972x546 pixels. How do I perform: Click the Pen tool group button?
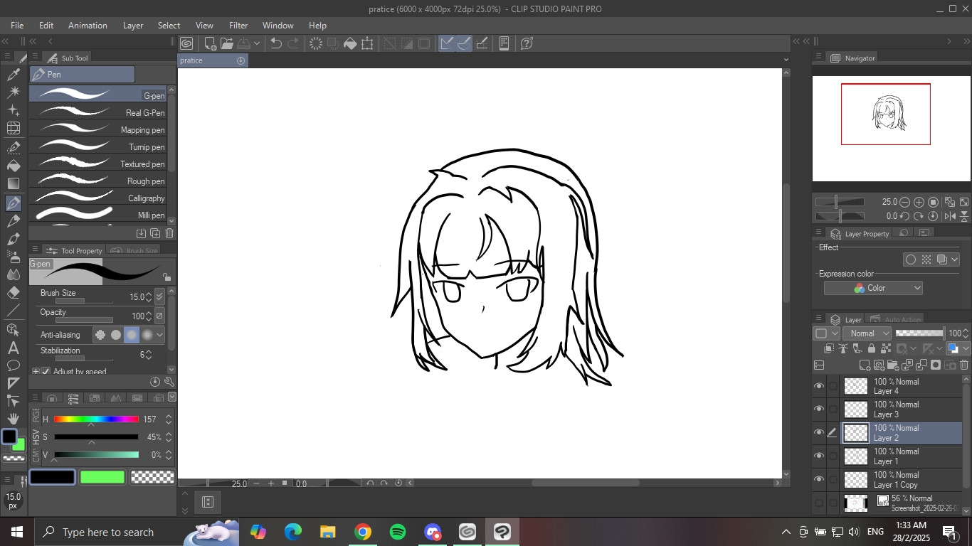(x=82, y=74)
